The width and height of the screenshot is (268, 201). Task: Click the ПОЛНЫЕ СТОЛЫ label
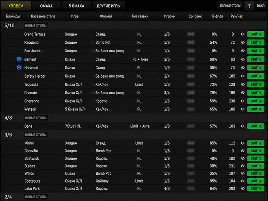click(230, 6)
